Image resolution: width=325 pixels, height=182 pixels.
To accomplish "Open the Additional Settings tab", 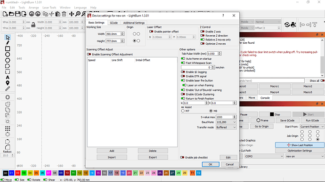I will click(134, 23).
